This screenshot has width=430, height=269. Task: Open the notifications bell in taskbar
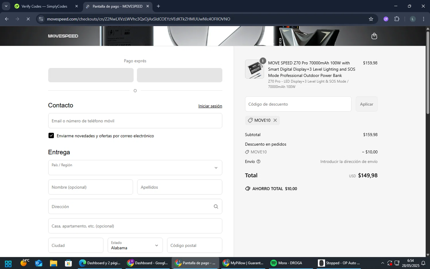pyautogui.click(x=423, y=263)
